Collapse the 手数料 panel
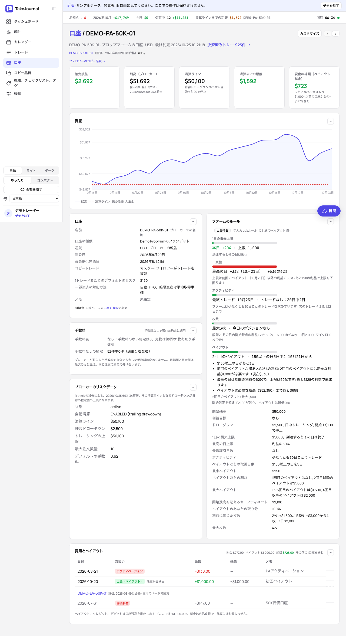 (x=193, y=331)
